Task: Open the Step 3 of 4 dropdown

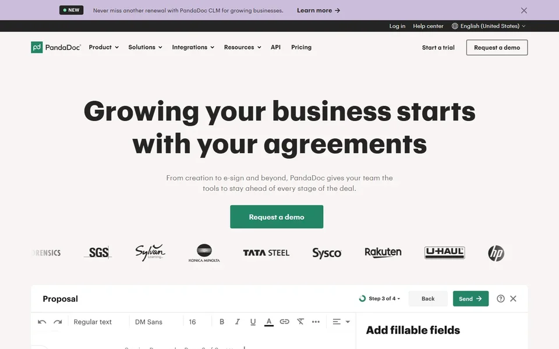Action: click(384, 298)
